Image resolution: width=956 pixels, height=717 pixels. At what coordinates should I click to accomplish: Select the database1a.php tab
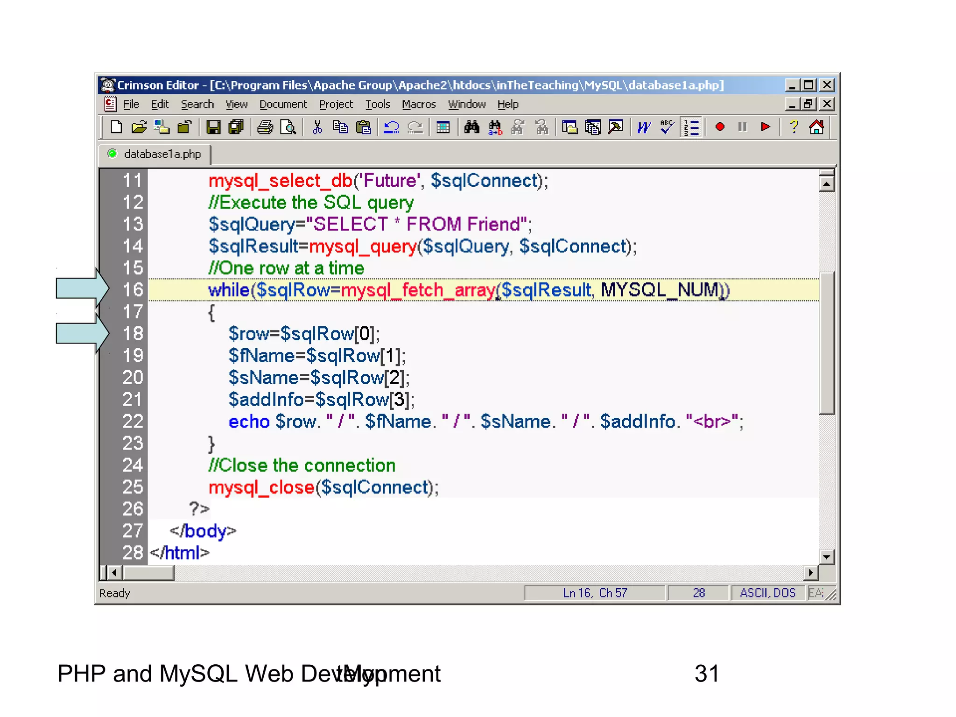tap(155, 154)
